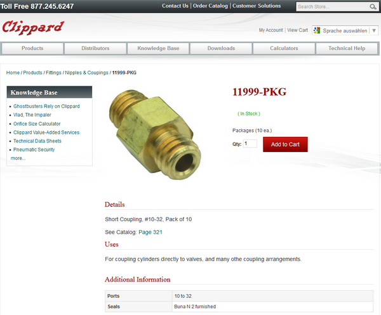Open catalog Page 321 link

tap(150, 232)
